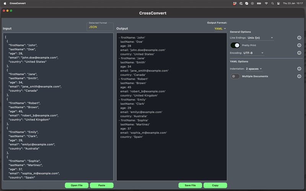The image size is (306, 191).
Task: Open the red-badged menu bar icon
Action: pyautogui.click(x=235, y=3)
